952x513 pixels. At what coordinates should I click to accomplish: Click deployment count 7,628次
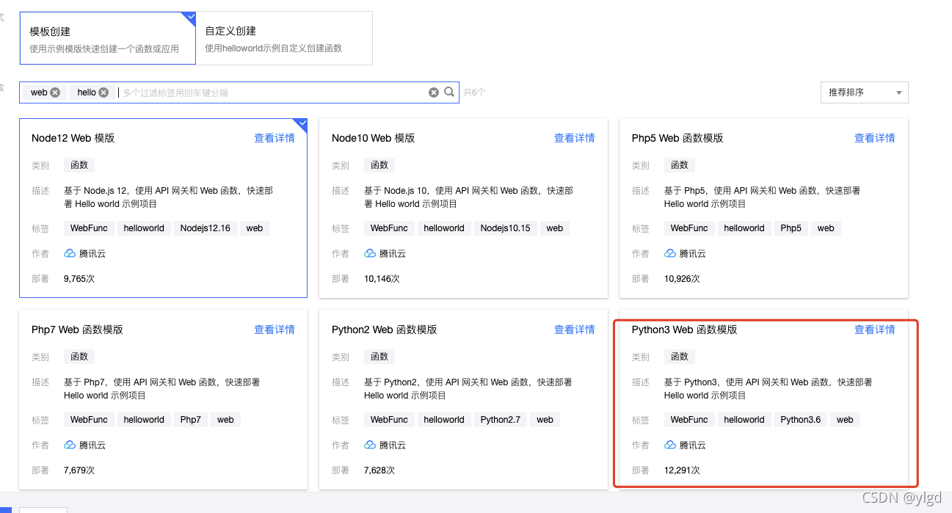tap(379, 470)
